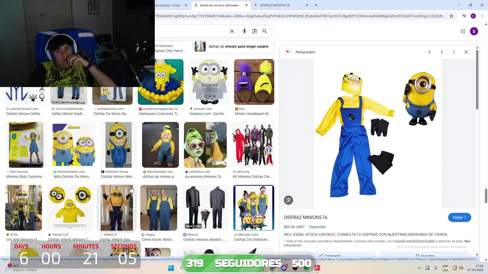Close the 'disfraz de minions halloween' tab
The image size is (488, 274).
click(246, 5)
